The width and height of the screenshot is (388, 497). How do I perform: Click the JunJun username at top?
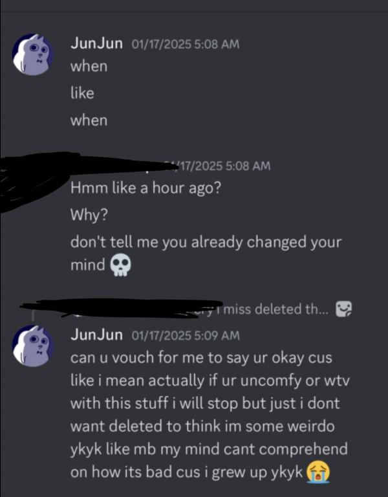pyautogui.click(x=96, y=43)
